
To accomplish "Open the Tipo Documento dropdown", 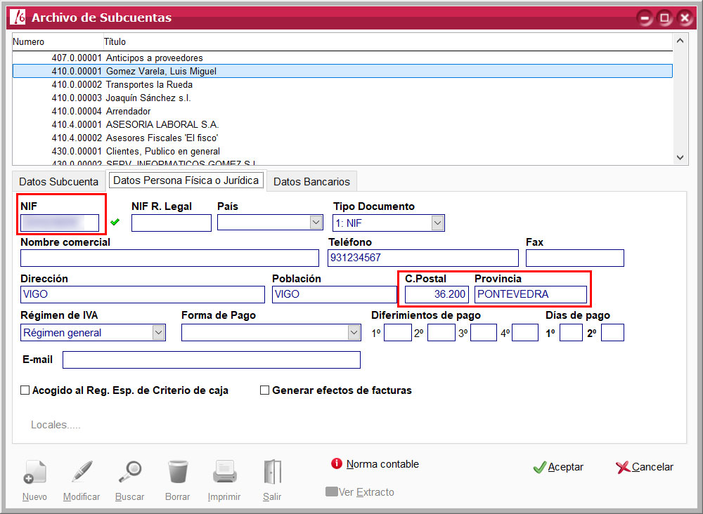I will point(437,223).
